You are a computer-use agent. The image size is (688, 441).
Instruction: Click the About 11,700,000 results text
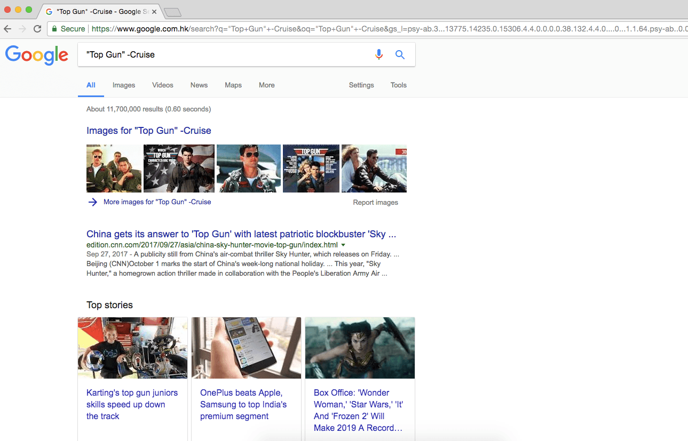148,109
